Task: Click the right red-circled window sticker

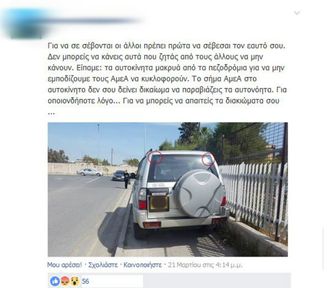Action: [x=208, y=159]
